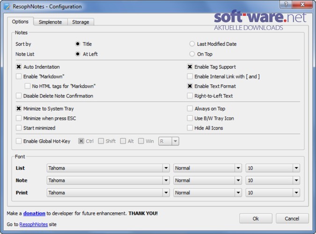
Task: Enable Start minimized option
Action: click(x=19, y=128)
